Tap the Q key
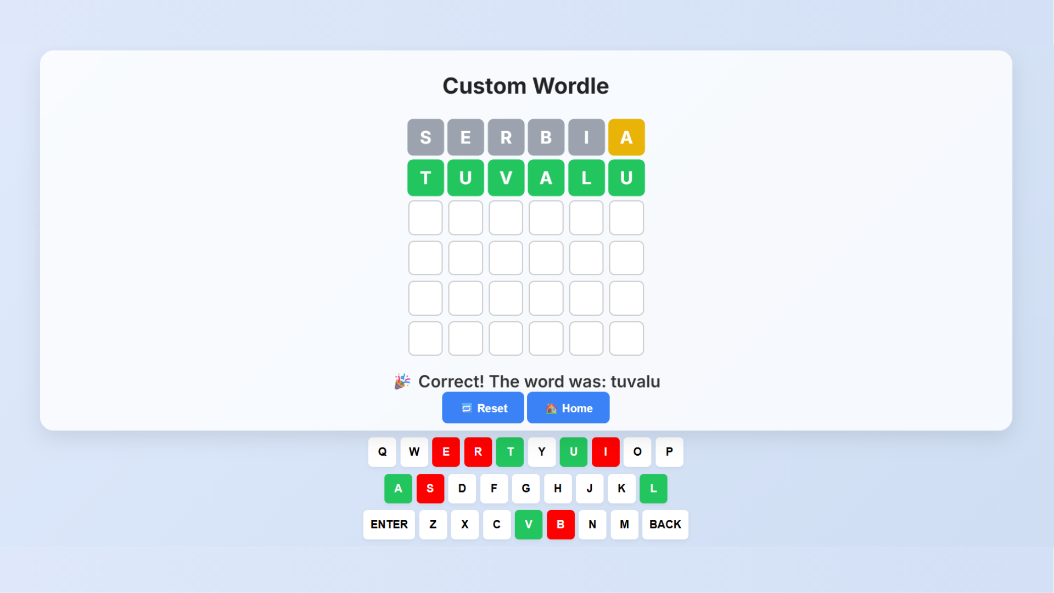Image resolution: width=1054 pixels, height=593 pixels. point(382,452)
